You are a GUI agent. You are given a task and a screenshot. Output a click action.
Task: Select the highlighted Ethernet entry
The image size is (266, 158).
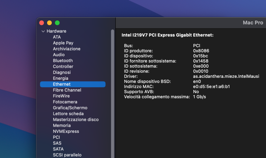click(x=73, y=84)
